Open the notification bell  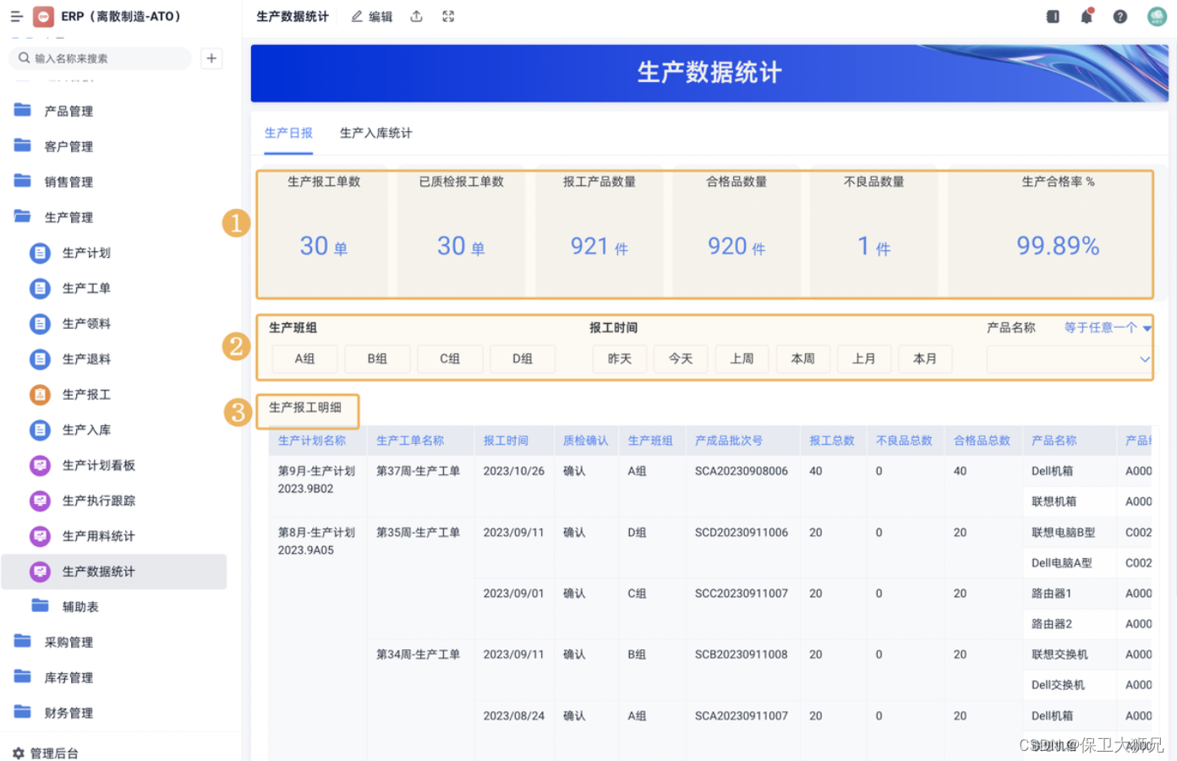pyautogui.click(x=1087, y=16)
